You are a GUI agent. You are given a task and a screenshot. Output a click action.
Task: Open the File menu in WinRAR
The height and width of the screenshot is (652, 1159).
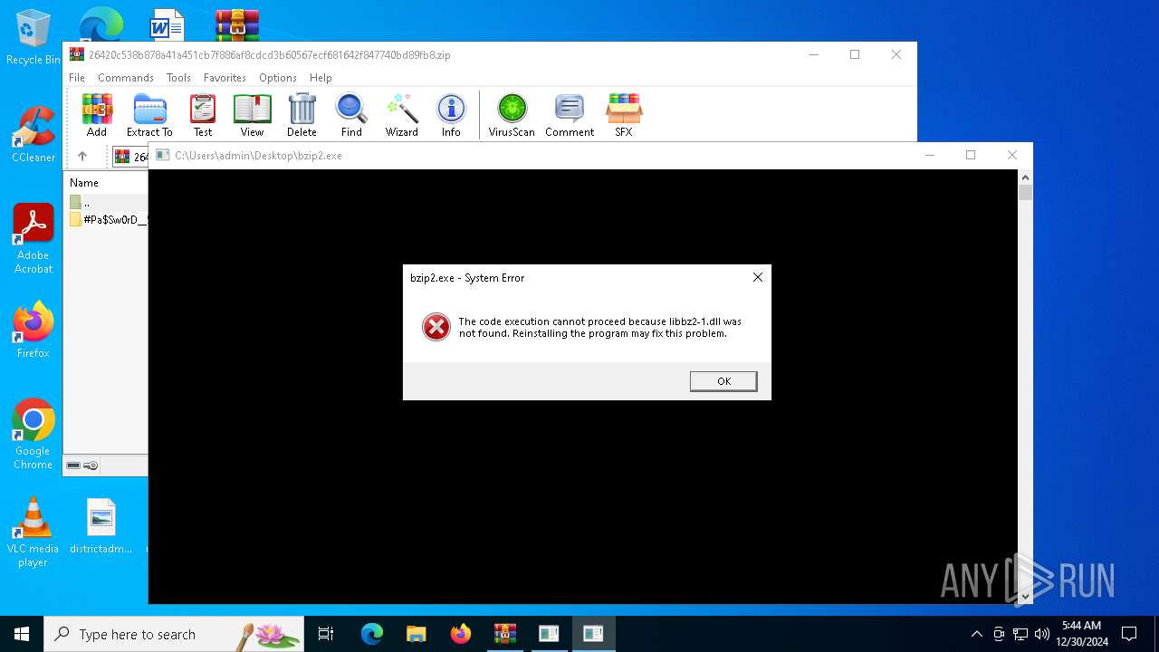(77, 78)
